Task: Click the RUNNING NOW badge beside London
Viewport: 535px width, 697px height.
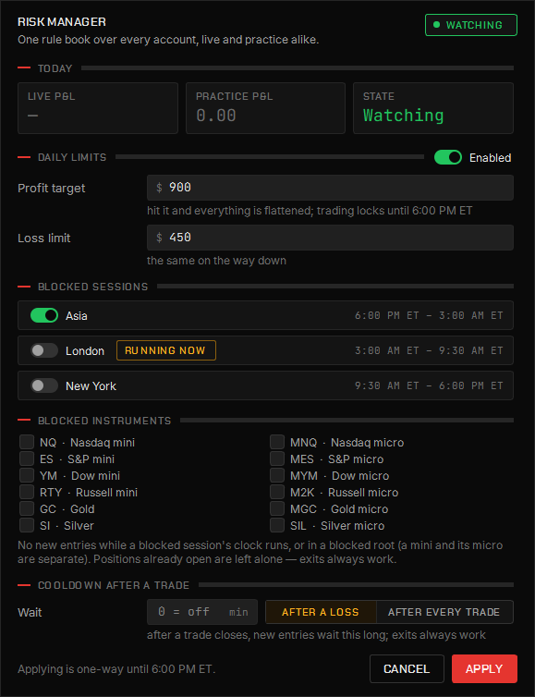Action: tap(165, 350)
